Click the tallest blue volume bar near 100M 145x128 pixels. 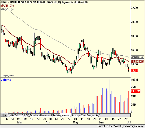pyautogui.click(x=109, y=96)
